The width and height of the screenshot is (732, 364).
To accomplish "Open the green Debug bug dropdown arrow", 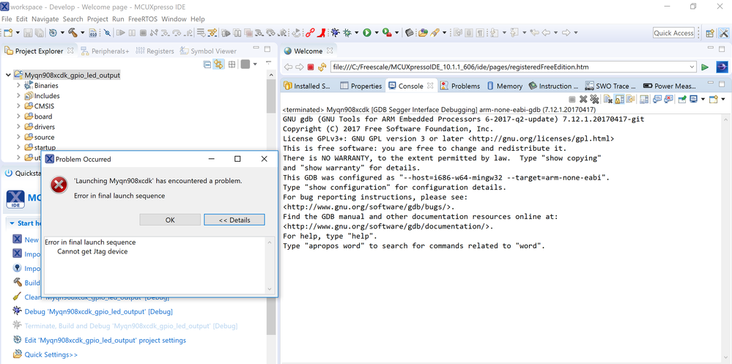I will point(357,33).
